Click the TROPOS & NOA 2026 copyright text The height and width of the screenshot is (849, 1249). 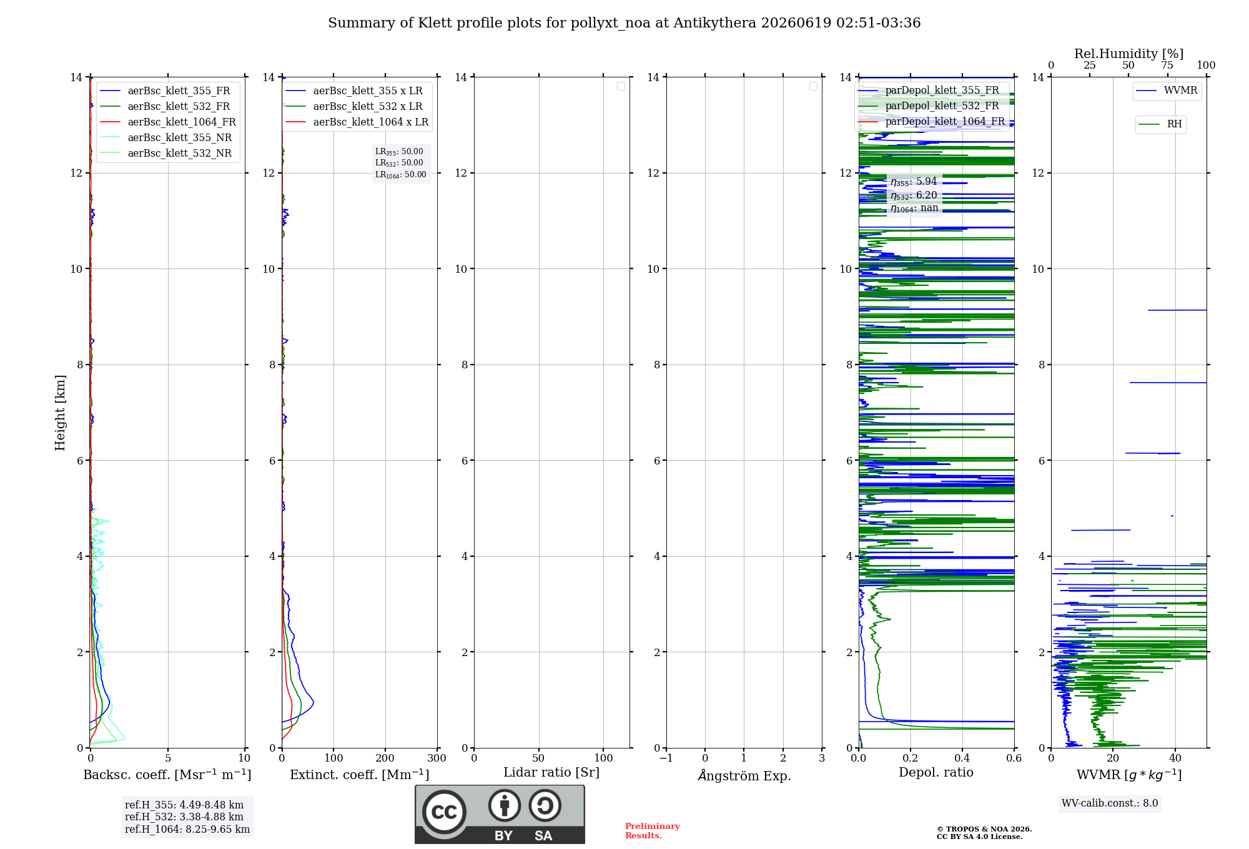click(x=984, y=829)
